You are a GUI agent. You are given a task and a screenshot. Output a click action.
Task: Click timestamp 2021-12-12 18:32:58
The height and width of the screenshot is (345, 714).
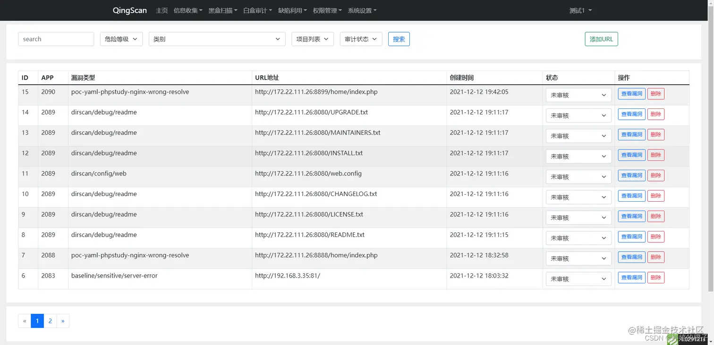pyautogui.click(x=479, y=255)
